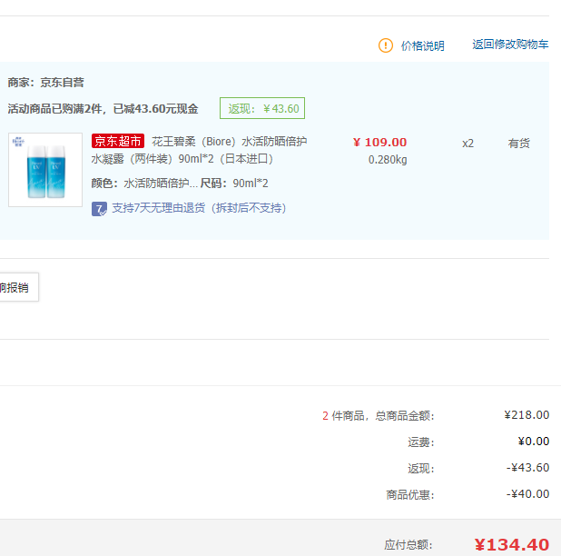Click the cashback deduction -¥43.60

point(527,468)
